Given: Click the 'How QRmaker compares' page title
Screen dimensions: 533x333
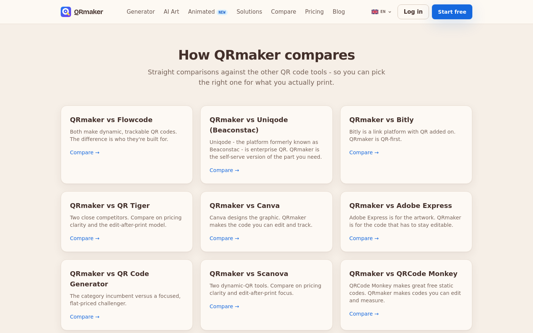Looking at the screenshot, I should click(x=266, y=55).
